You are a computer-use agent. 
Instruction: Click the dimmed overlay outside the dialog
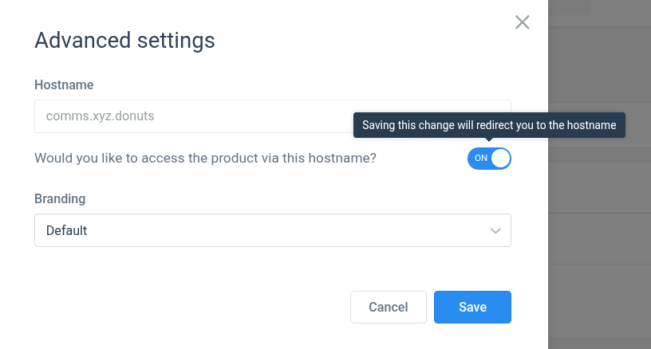[x=599, y=232]
